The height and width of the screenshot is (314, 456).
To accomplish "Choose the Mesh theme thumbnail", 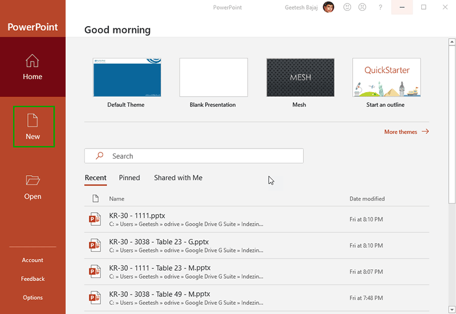I will point(300,77).
